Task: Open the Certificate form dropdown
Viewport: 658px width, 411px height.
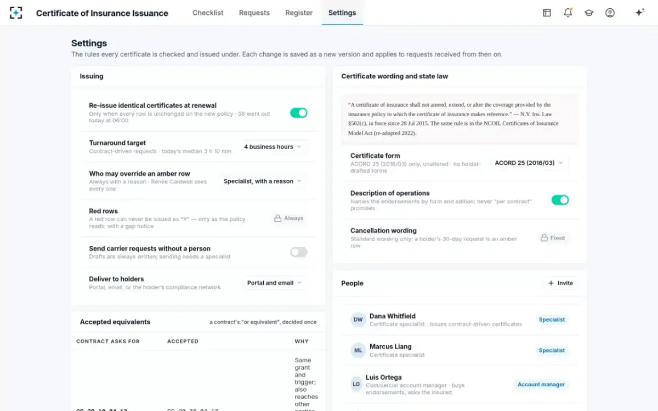Action: click(x=529, y=163)
